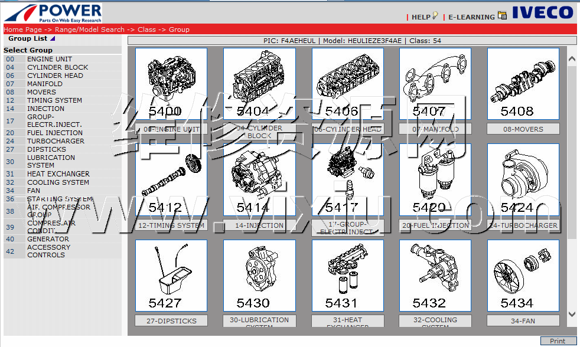The height and width of the screenshot is (347, 580).
Task: Navigate to Range/Model Search breadcrumb
Action: 89,30
